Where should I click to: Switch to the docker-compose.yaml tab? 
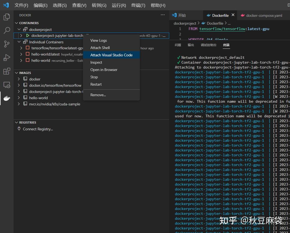coord(264,15)
